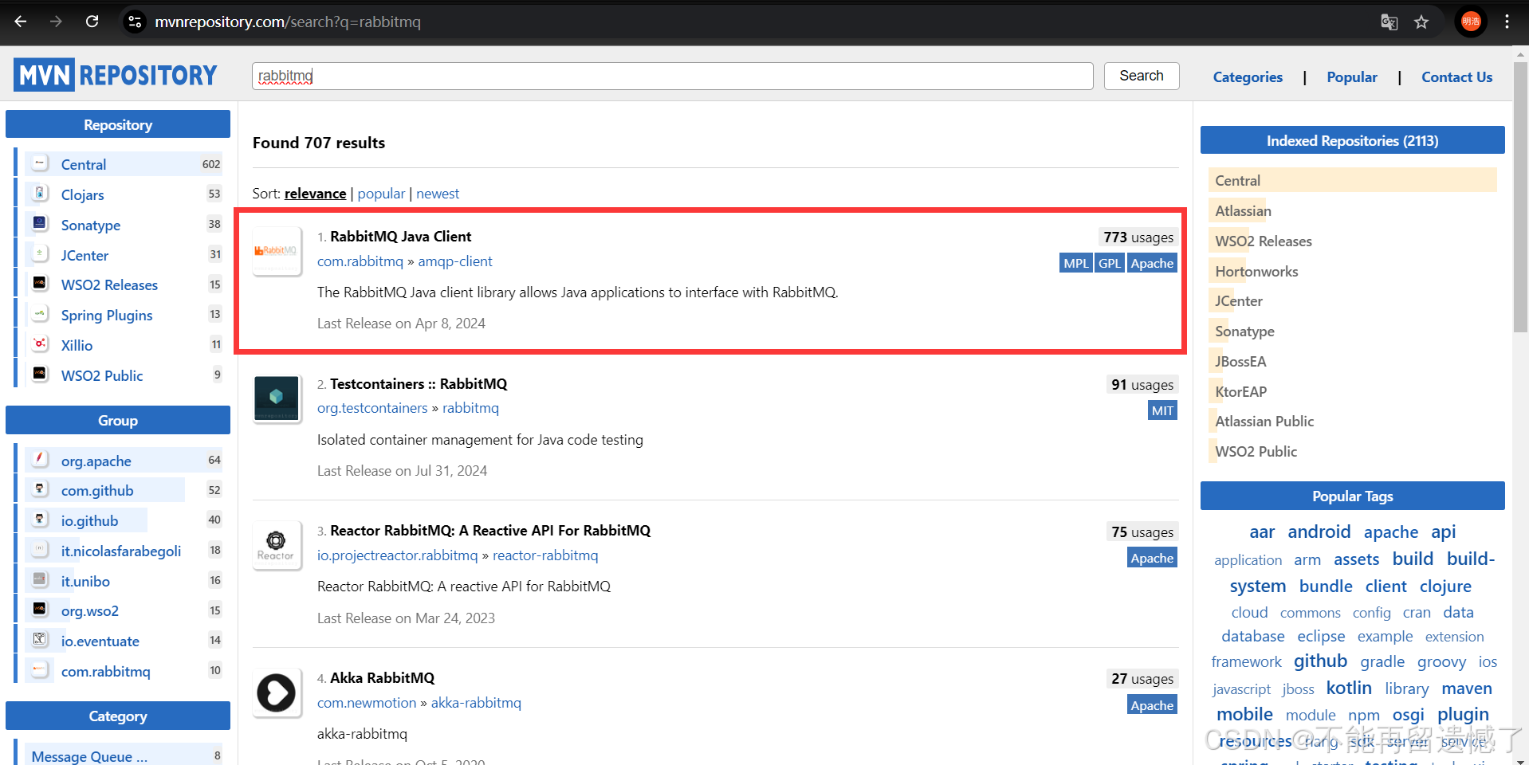The height and width of the screenshot is (765, 1529).
Task: Click the maven popular tag
Action: [1466, 688]
